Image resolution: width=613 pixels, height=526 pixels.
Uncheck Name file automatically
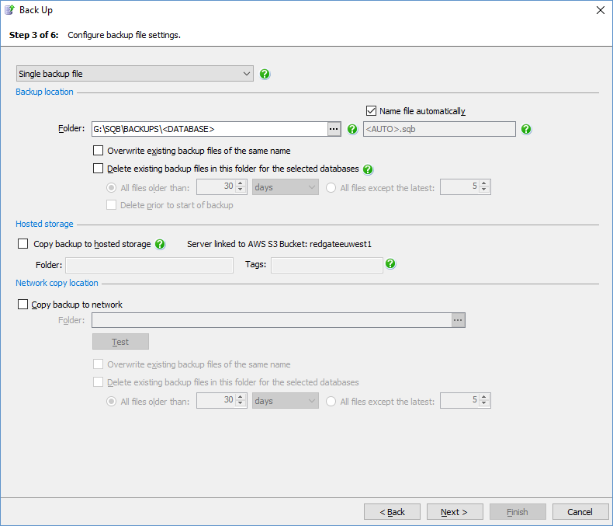371,111
